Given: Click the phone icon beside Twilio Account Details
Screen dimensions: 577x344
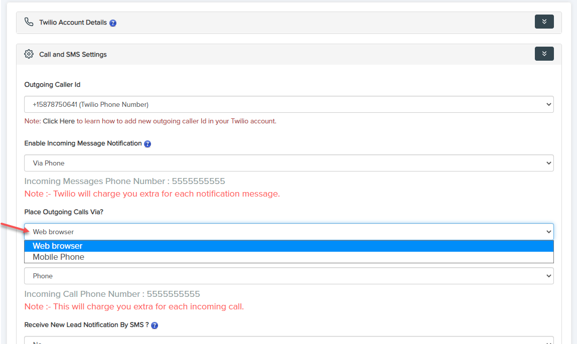Looking at the screenshot, I should pos(29,23).
